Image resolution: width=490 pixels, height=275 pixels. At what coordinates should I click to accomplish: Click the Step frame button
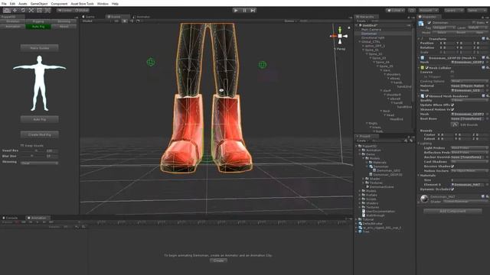click(x=253, y=10)
